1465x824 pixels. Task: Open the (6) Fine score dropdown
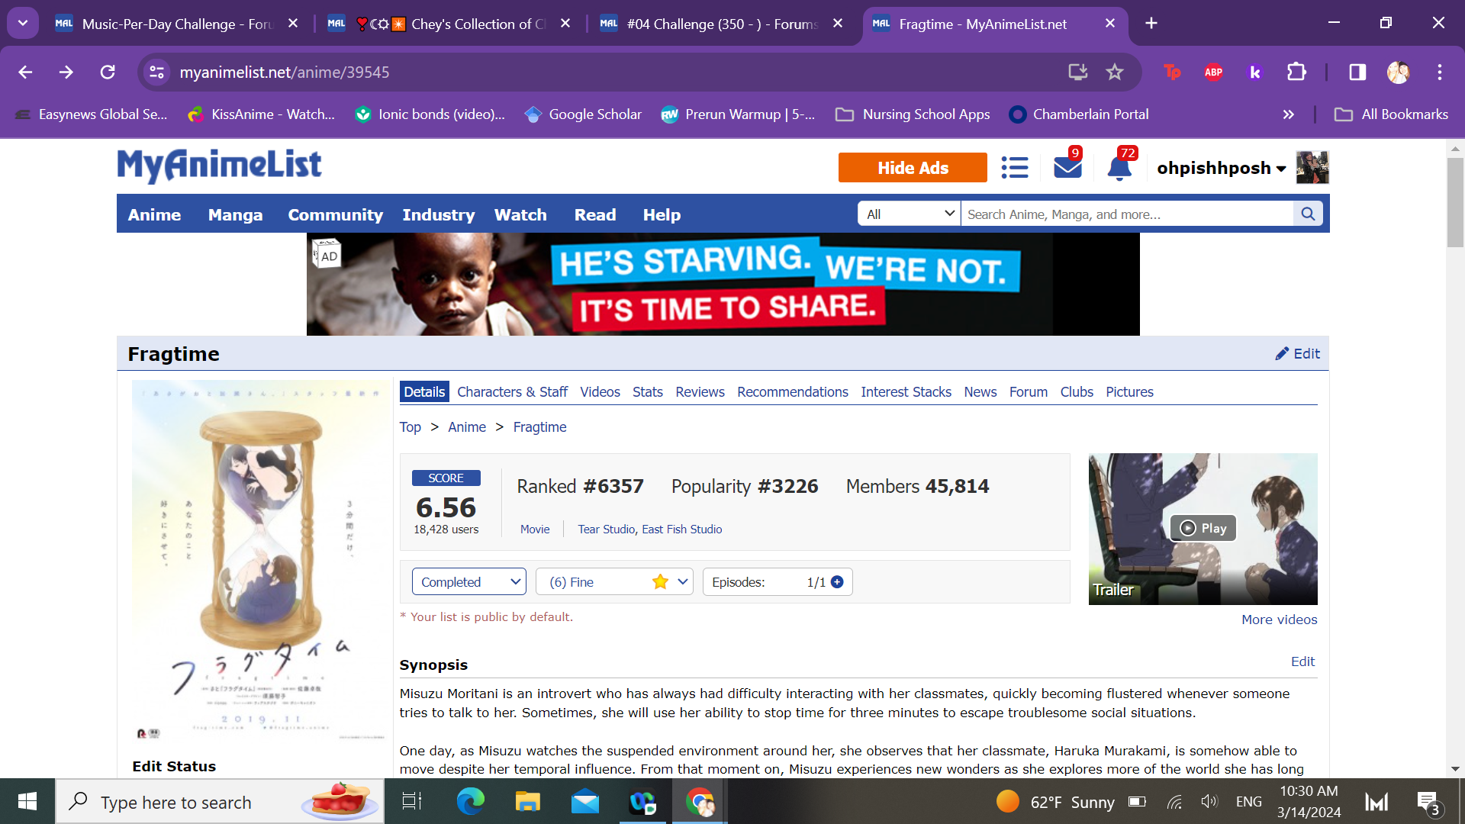coord(614,582)
